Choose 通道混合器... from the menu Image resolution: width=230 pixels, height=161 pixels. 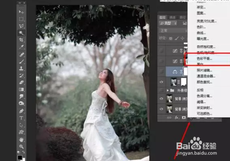206,76
